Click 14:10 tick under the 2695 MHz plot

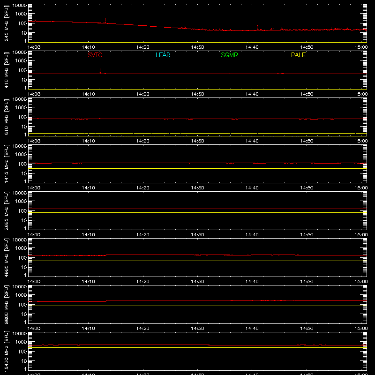[x=88, y=235]
